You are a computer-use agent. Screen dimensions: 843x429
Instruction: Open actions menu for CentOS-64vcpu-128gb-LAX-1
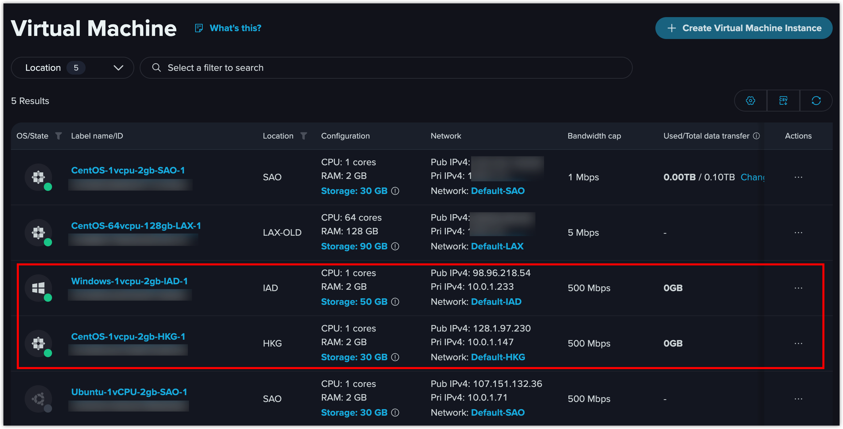click(798, 233)
